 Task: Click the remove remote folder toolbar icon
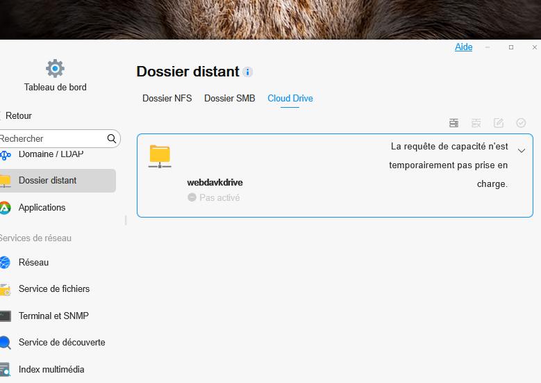476,123
